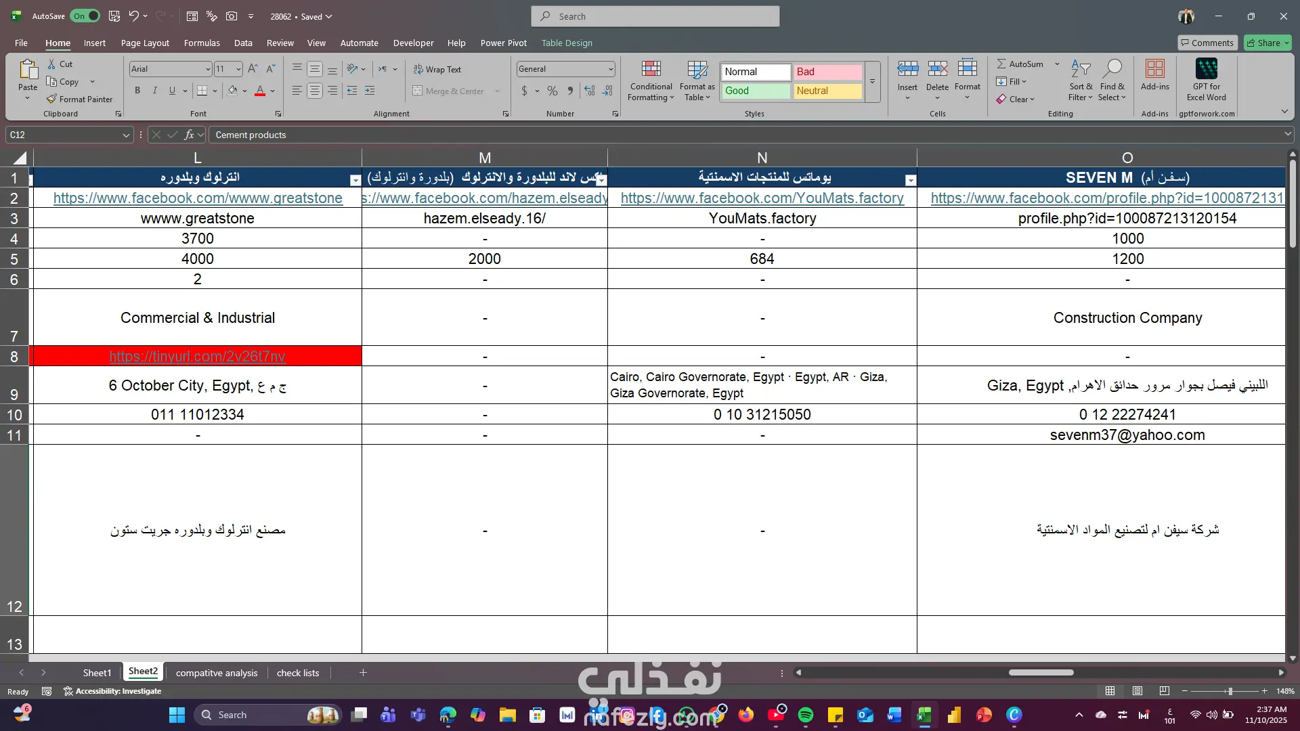Open the Formulas ribbon tab
This screenshot has height=731, width=1300.
pos(202,43)
